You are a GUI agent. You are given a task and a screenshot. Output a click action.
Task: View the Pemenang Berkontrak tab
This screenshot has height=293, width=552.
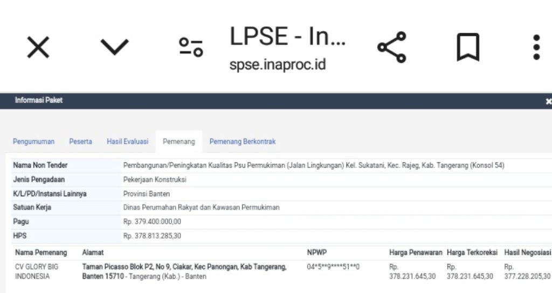tap(242, 142)
